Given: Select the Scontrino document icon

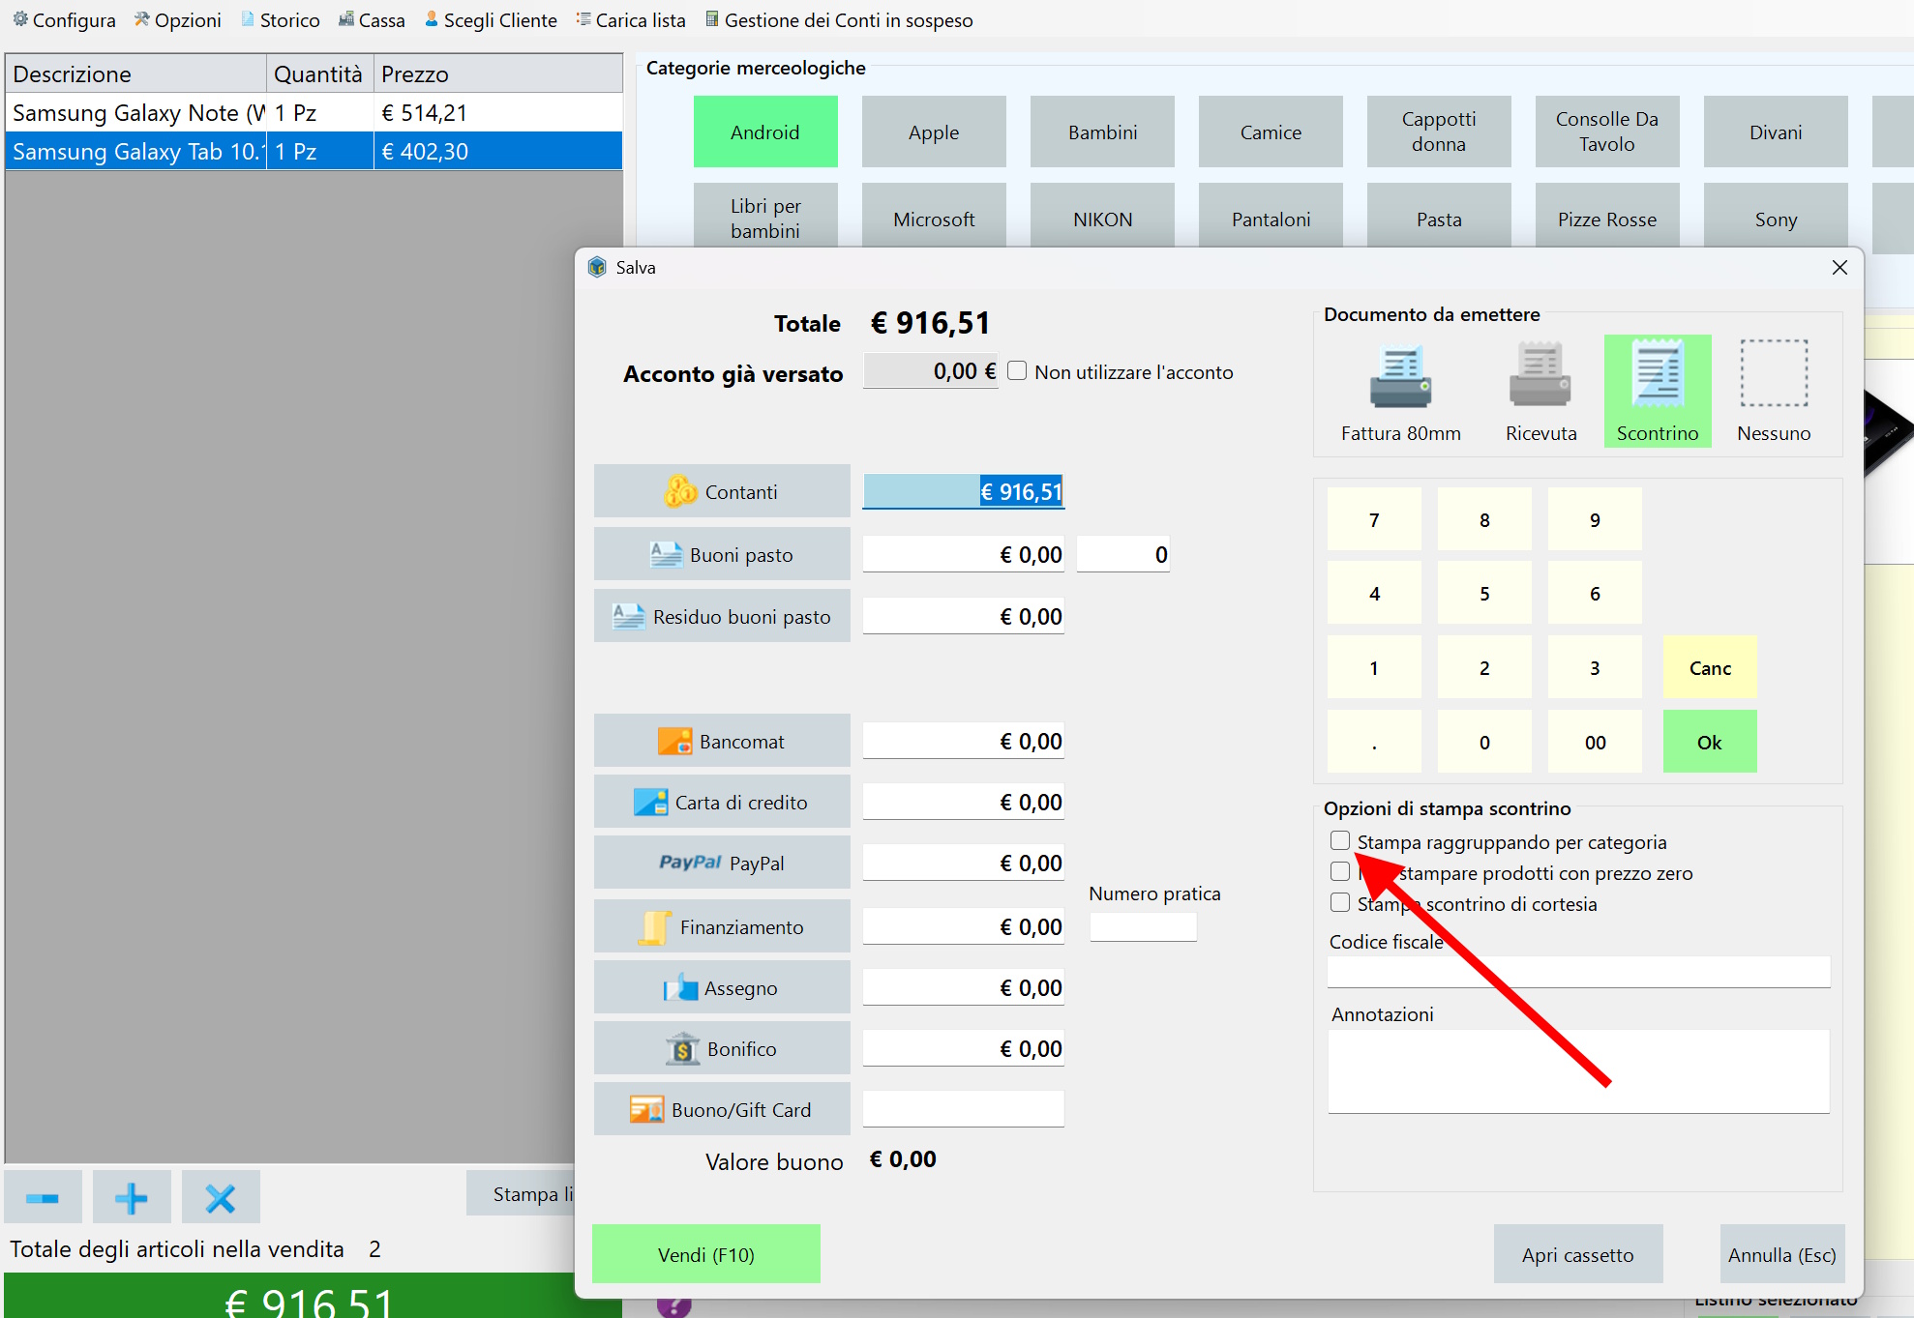Looking at the screenshot, I should tap(1658, 391).
